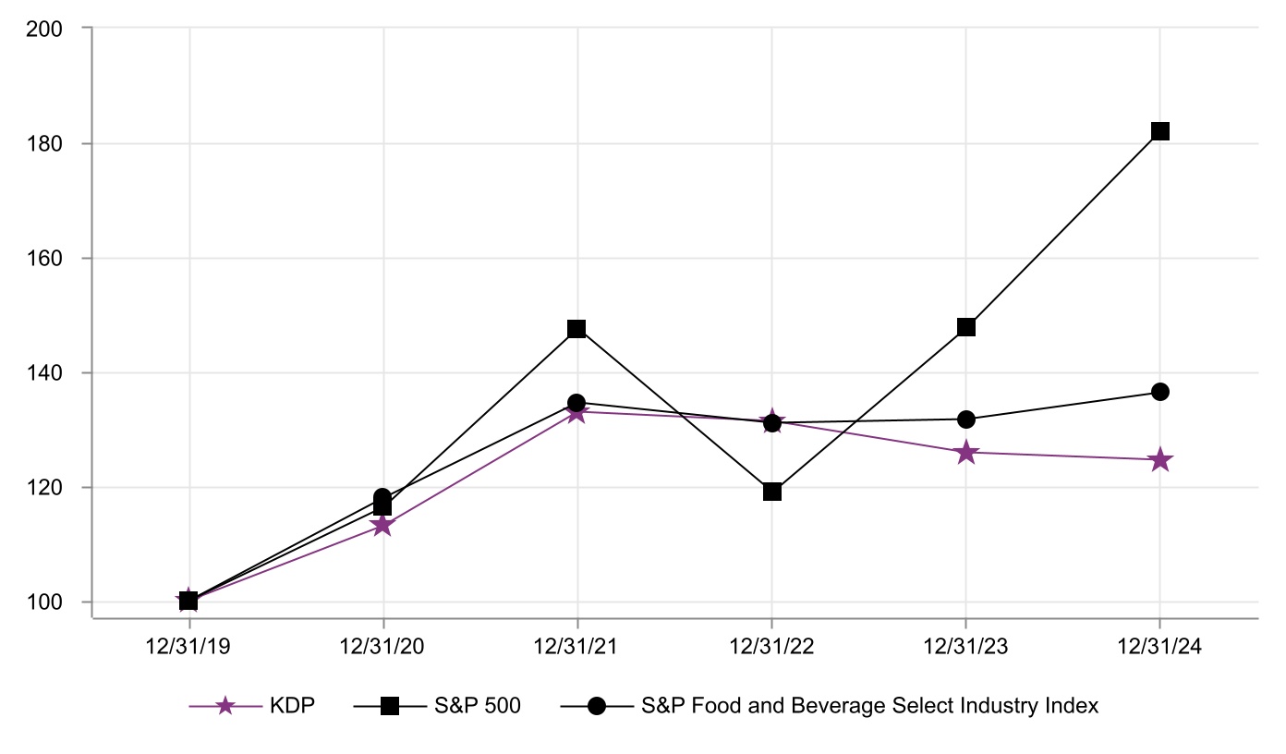Select the KDP star marker at 12/31/20
This screenshot has height=754, width=1286.
(382, 526)
